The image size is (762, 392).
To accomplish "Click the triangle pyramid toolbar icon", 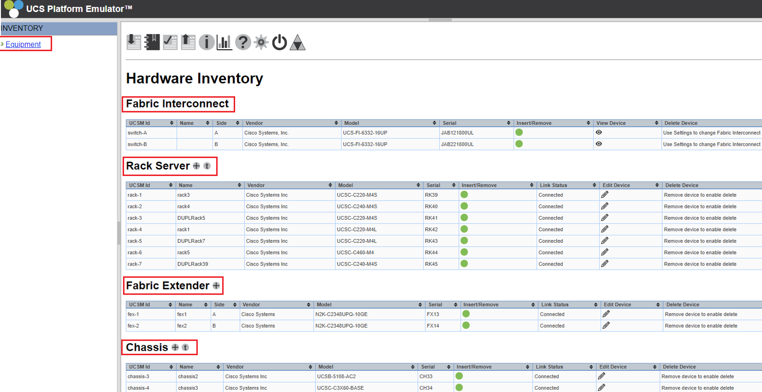I will [x=298, y=42].
